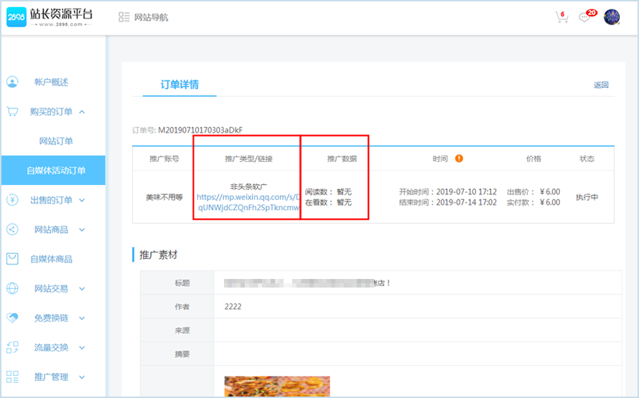This screenshot has width=639, height=398.
Task: Click the 2898 站长资源平台 logo
Action: click(x=49, y=16)
